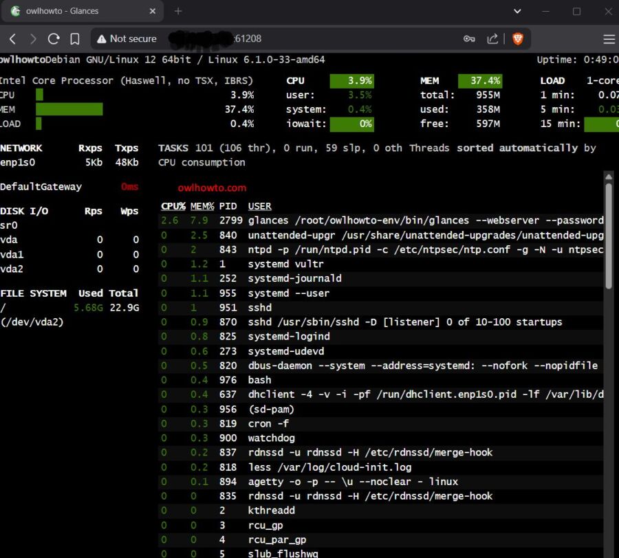Click the 5.68G used filesystem value
Image resolution: width=619 pixels, height=558 pixels.
click(88, 308)
